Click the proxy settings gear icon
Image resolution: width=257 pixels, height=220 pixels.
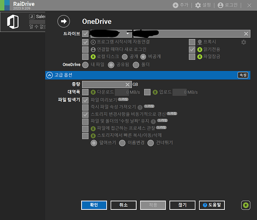point(244,42)
